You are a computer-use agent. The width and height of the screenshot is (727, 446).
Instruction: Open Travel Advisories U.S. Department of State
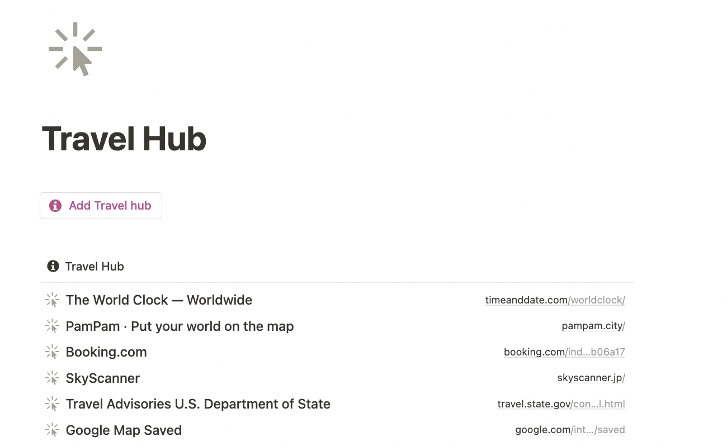tap(198, 404)
